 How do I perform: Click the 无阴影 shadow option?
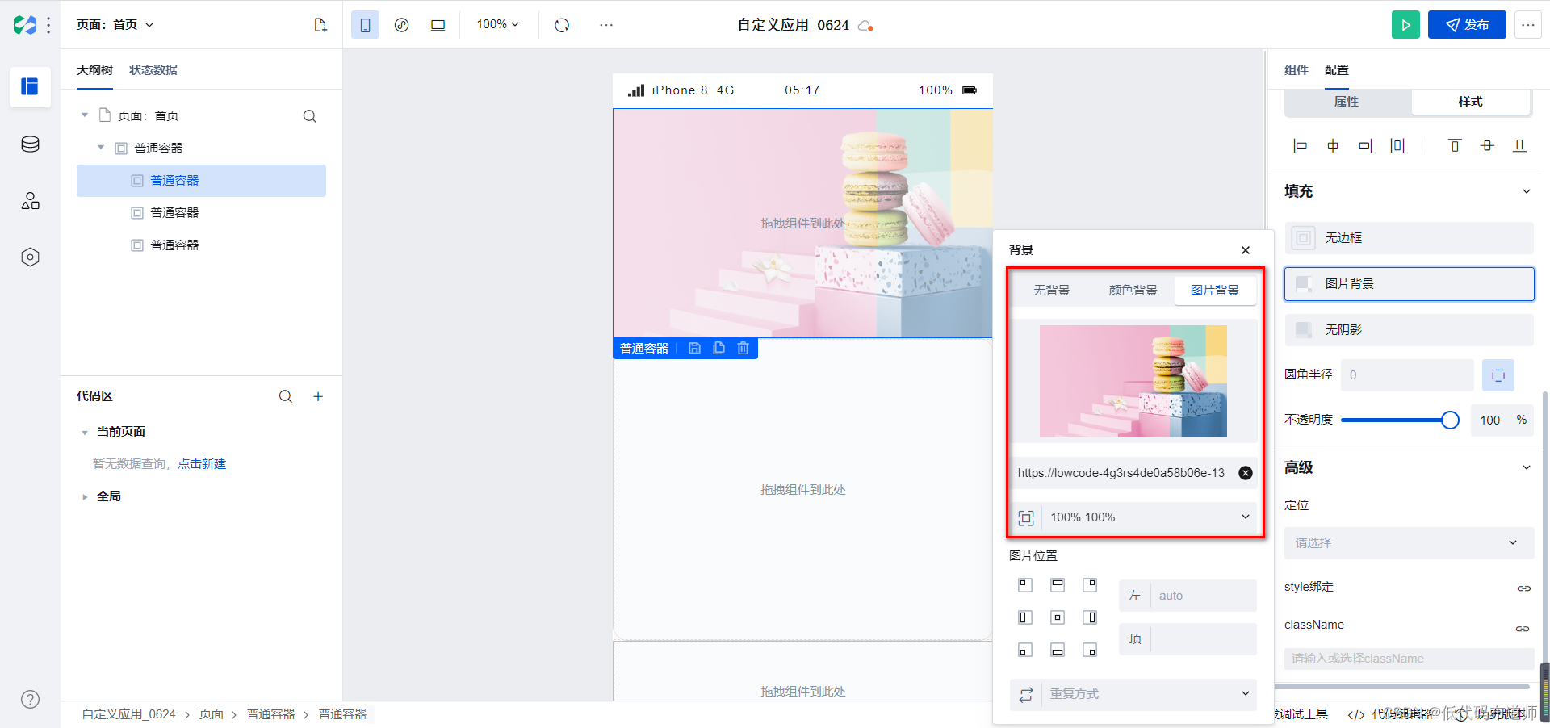1409,330
